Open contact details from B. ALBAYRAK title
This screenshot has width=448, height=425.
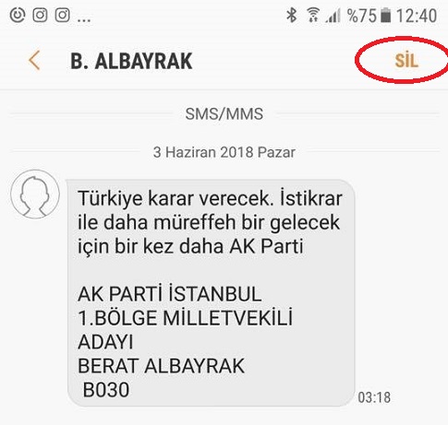[131, 61]
